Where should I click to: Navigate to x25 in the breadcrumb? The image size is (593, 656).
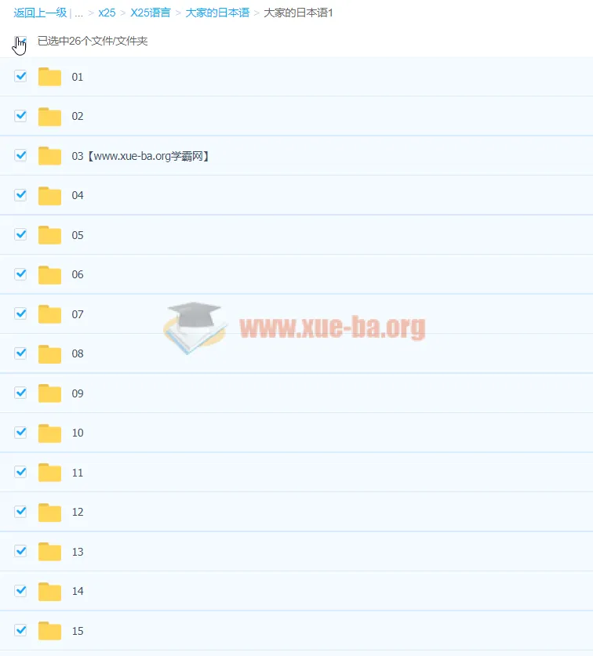[107, 13]
